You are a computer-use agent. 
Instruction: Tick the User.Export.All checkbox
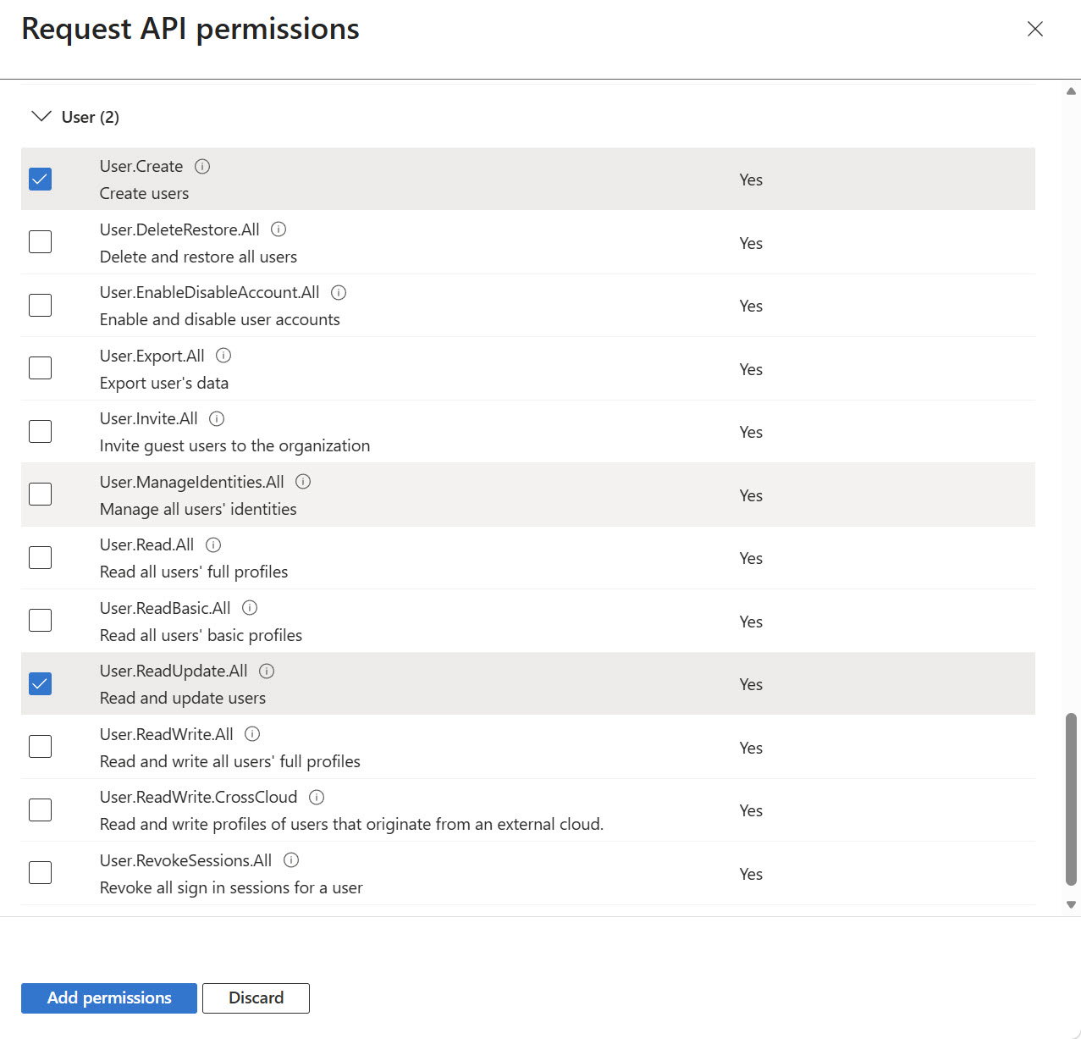pyautogui.click(x=40, y=368)
